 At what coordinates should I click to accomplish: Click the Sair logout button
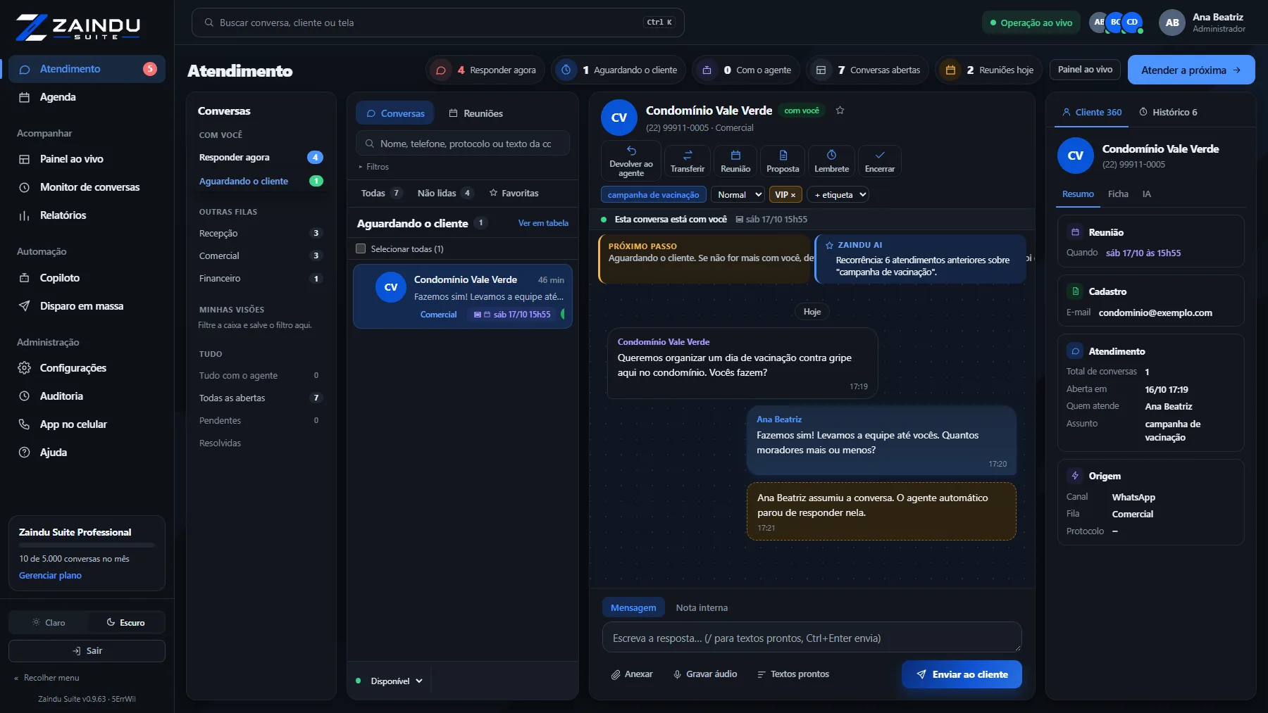tap(87, 651)
